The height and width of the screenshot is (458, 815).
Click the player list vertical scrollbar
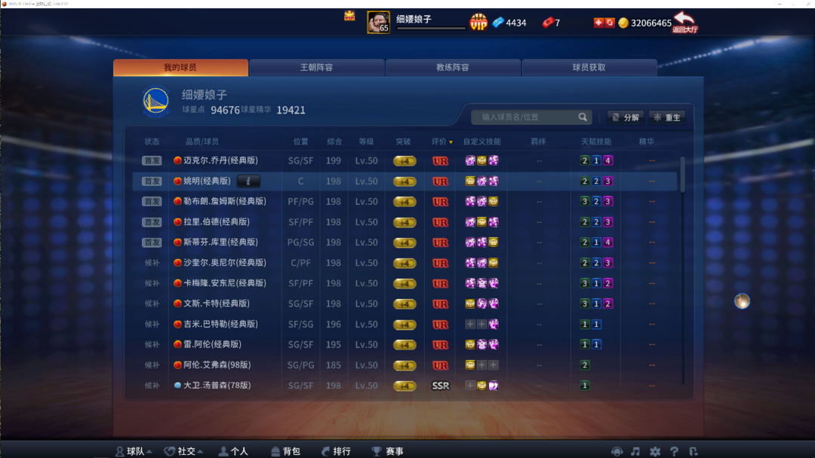click(x=682, y=270)
